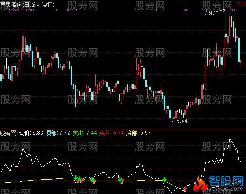Select the candlestick marked with the 7.97 high
Screen dimensions: 246x194
226,25
